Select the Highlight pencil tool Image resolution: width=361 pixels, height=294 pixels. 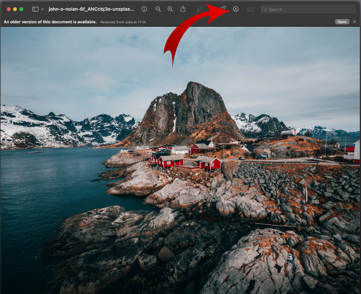coord(199,9)
